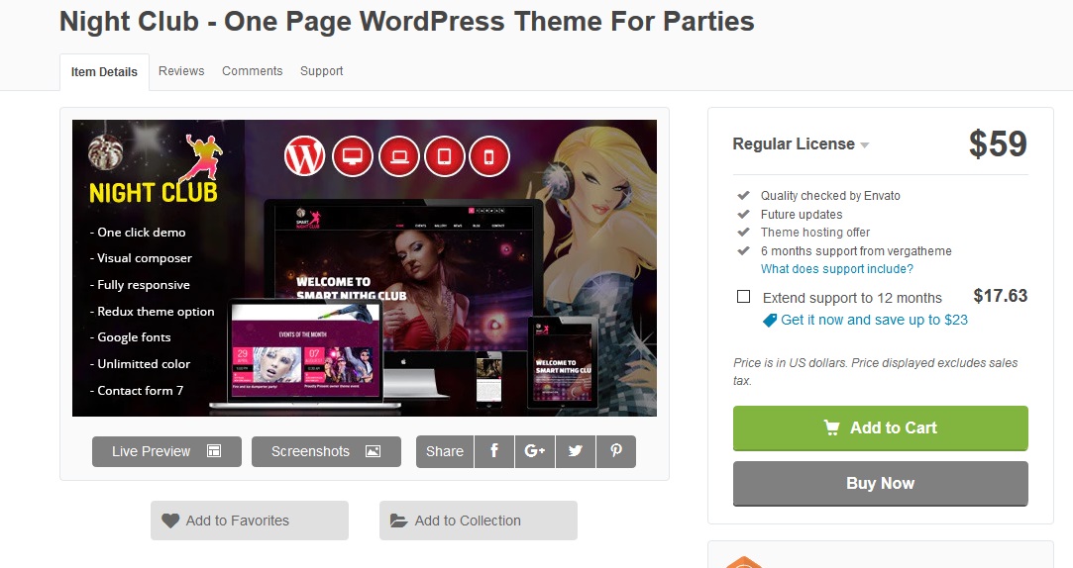This screenshot has width=1073, height=568.
Task: Share the theme on Twitter
Action: 576,451
